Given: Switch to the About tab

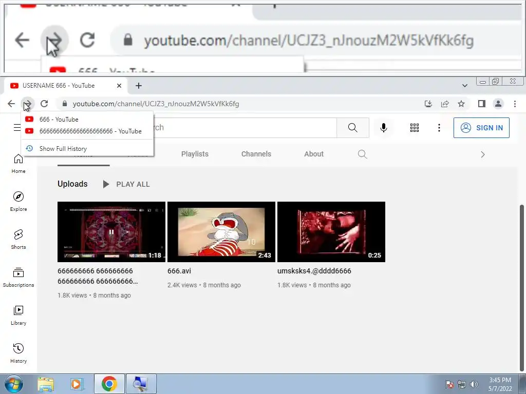Looking at the screenshot, I should tap(314, 154).
